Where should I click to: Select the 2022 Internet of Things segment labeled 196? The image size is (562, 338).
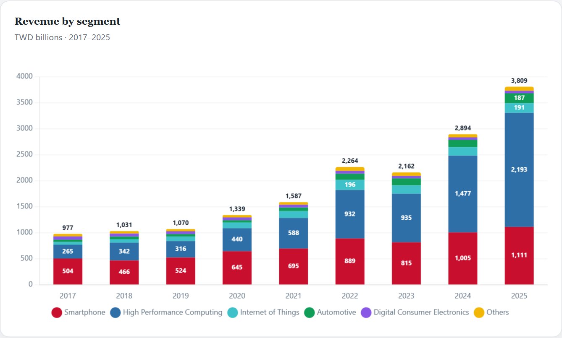tap(350, 185)
